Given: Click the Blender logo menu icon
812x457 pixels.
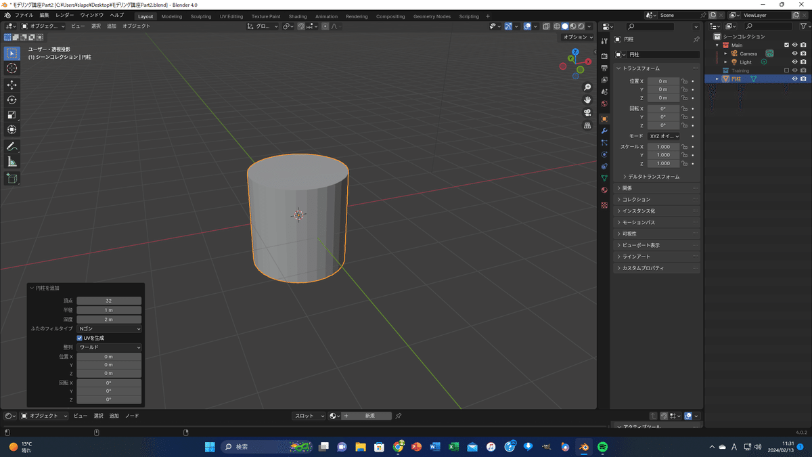Looking at the screenshot, I should point(7,16).
